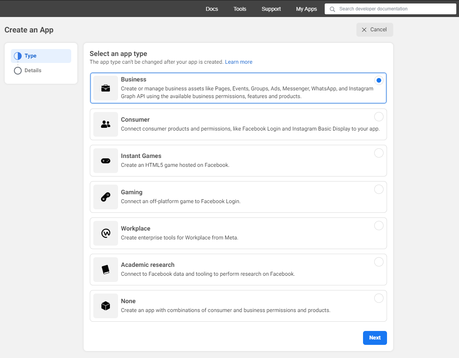Click the Details step circle icon

click(x=18, y=71)
